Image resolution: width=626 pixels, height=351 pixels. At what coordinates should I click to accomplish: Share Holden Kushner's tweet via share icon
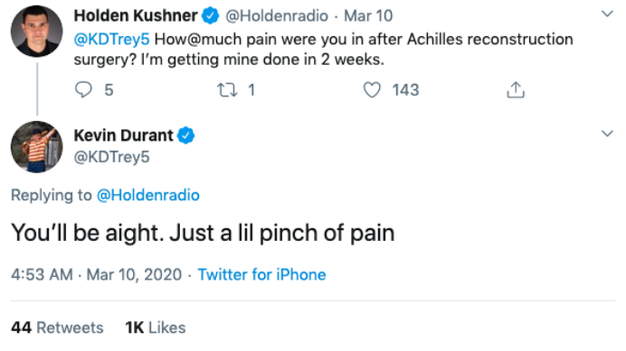(516, 89)
